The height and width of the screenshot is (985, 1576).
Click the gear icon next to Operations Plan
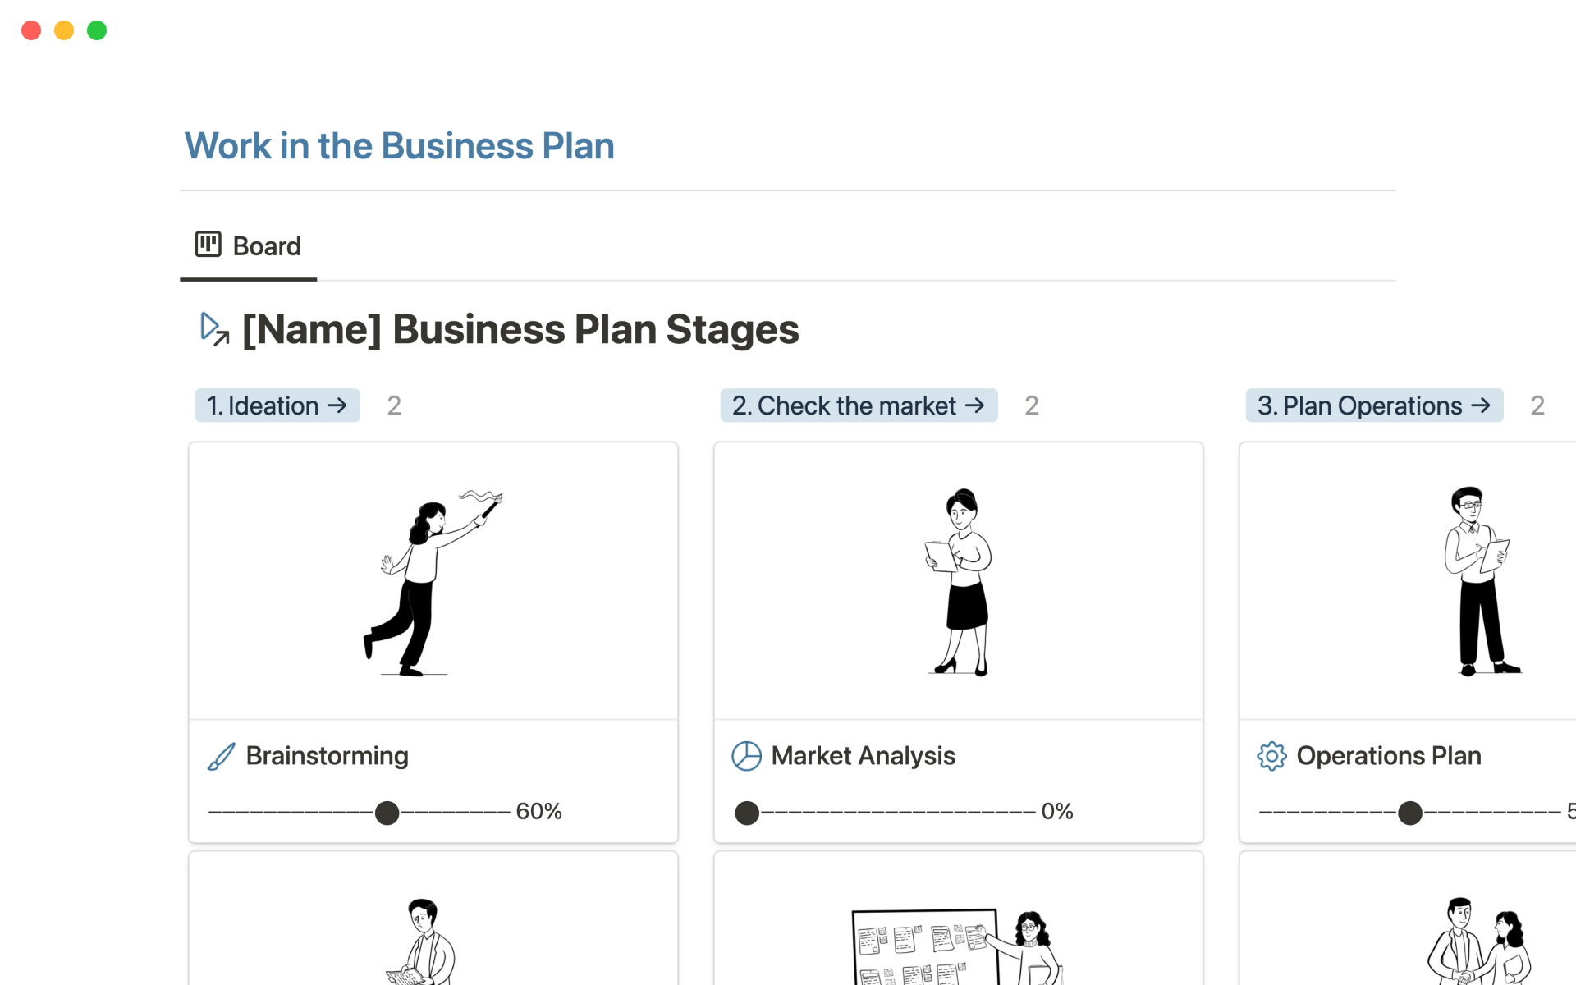1271,756
